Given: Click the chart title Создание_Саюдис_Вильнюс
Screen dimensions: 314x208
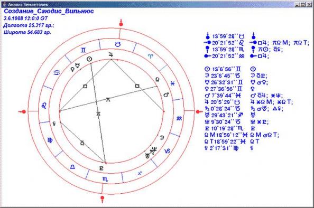Looking at the screenshot, I should (x=49, y=11).
